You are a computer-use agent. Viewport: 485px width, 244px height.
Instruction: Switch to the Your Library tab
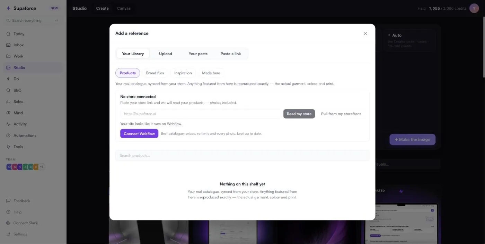133,54
